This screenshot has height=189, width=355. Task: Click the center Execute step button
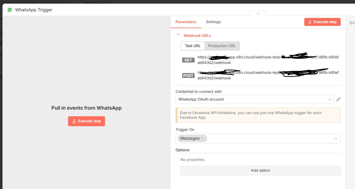coord(87,121)
